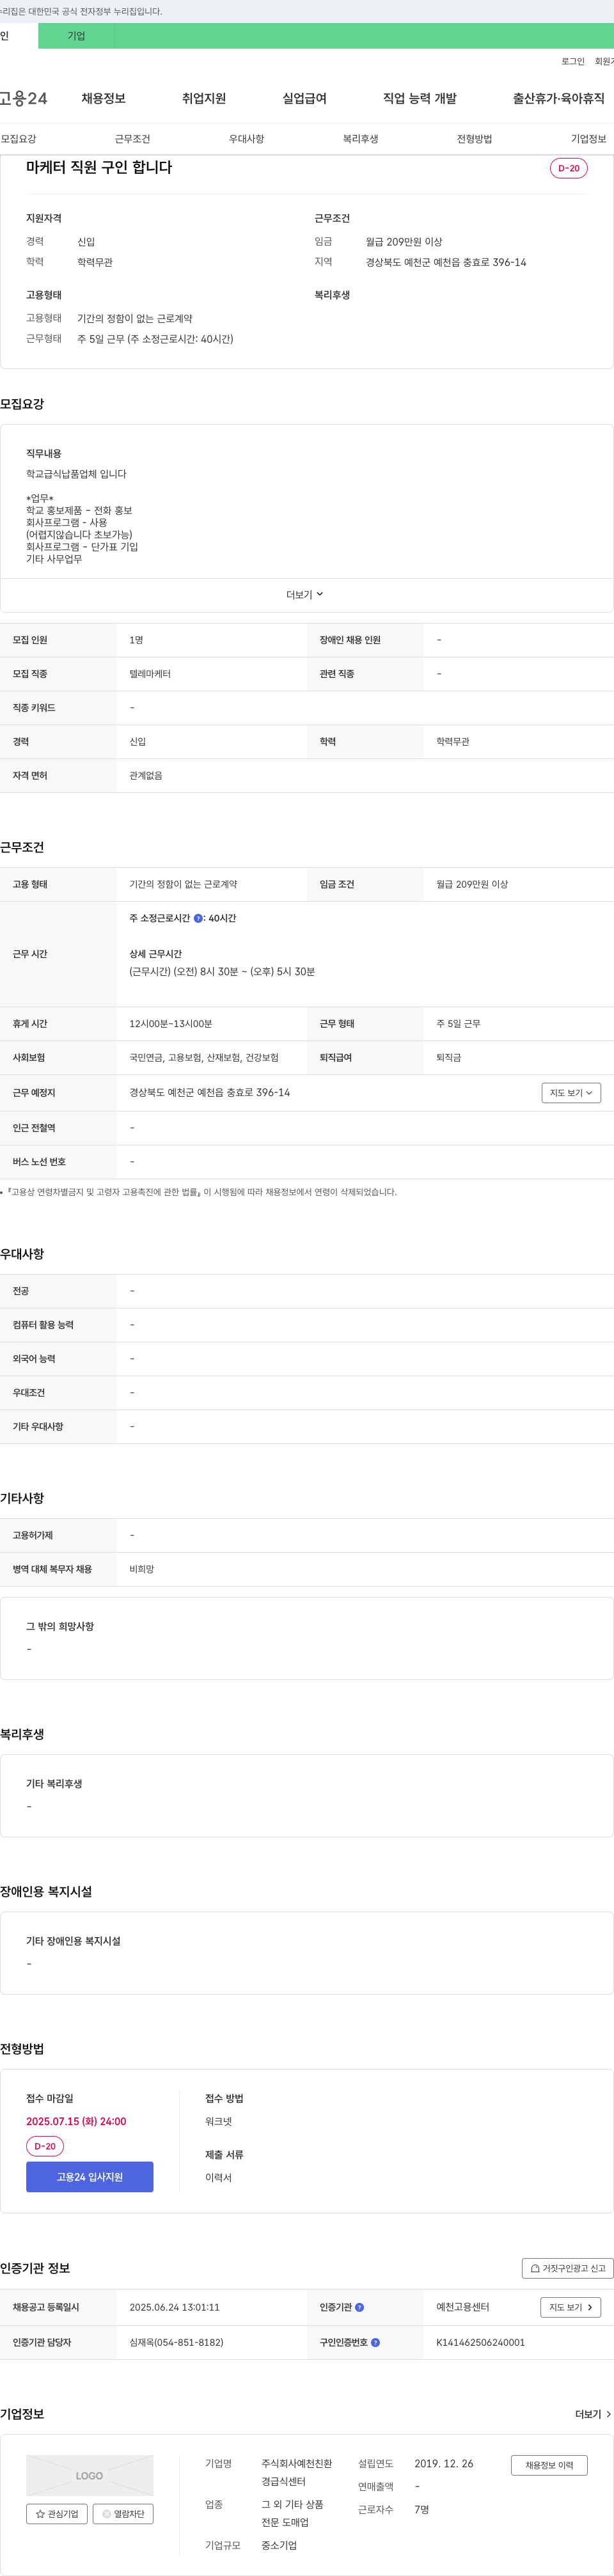Jump to 기업정보 section tab
Image resolution: width=614 pixels, height=2576 pixels.
coord(588,139)
